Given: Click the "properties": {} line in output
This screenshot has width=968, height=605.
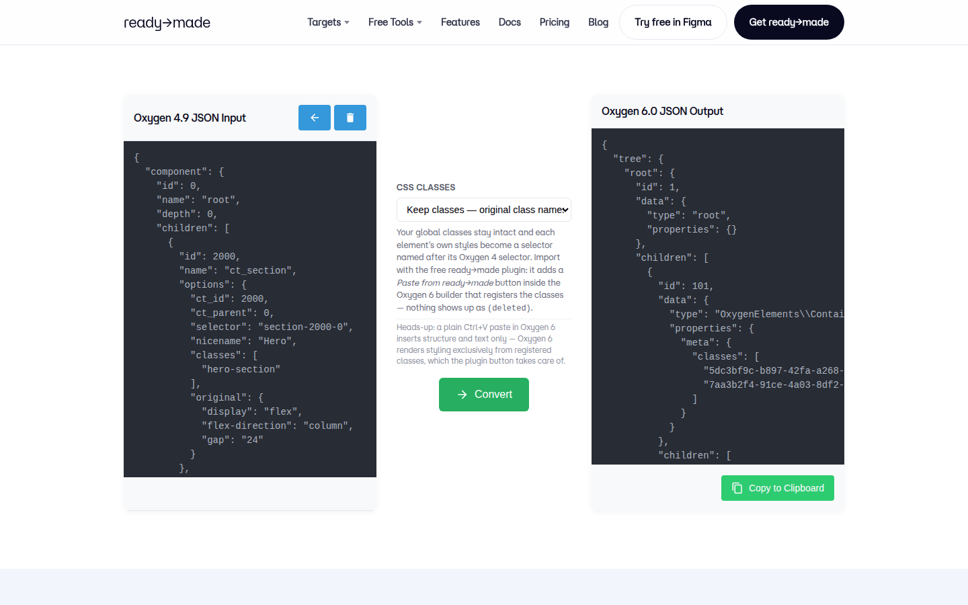Looking at the screenshot, I should pyautogui.click(x=692, y=229).
